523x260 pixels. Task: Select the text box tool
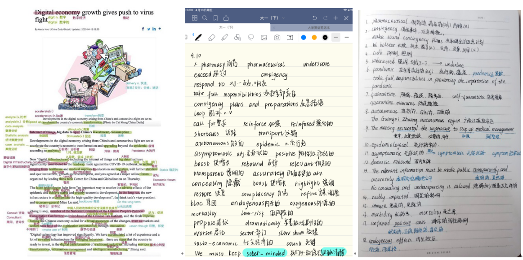point(290,37)
